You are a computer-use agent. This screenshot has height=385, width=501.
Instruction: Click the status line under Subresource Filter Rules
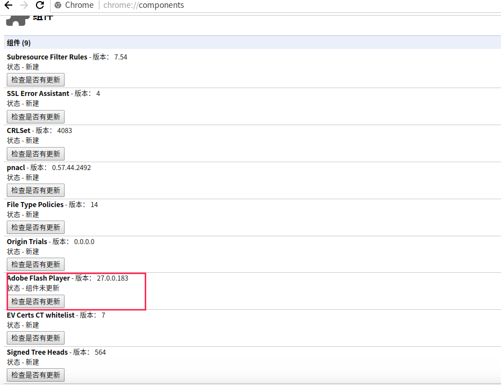pos(23,67)
